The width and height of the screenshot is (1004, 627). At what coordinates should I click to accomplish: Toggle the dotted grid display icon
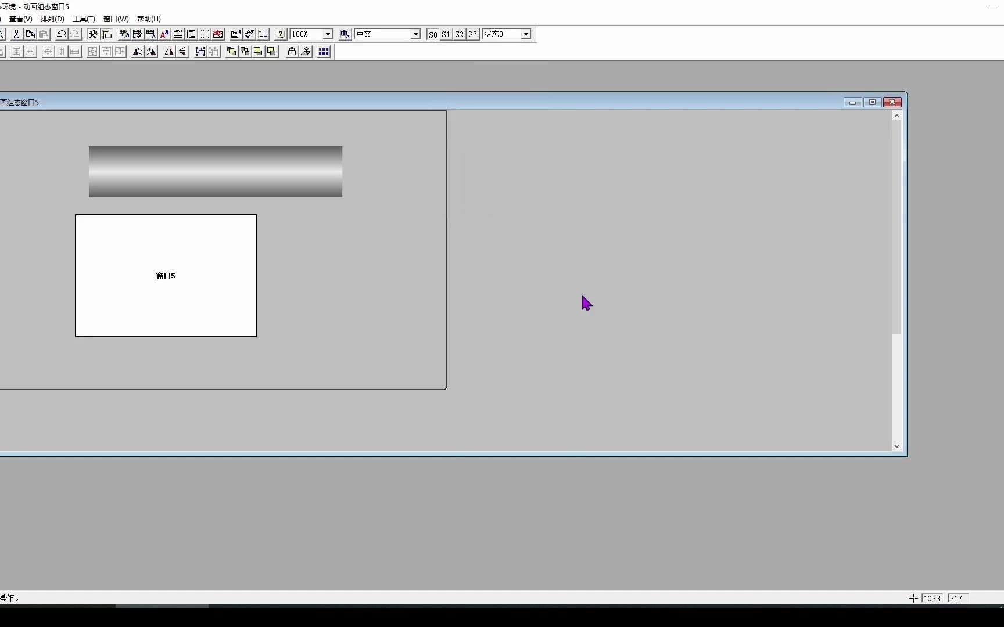205,34
